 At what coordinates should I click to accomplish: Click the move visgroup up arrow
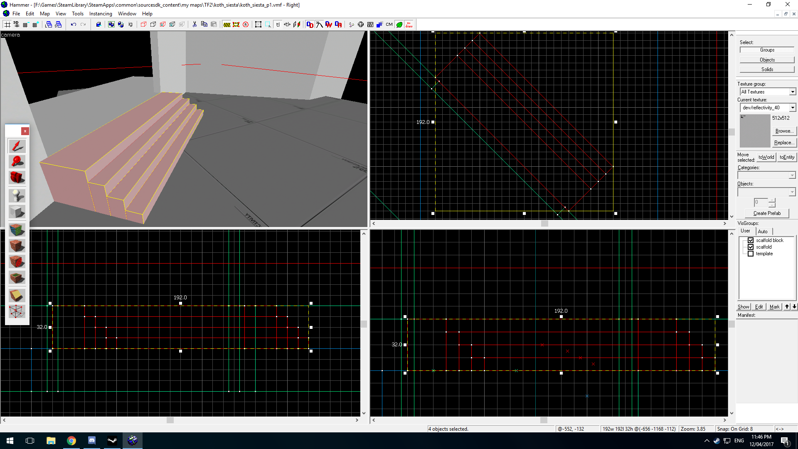[787, 306]
